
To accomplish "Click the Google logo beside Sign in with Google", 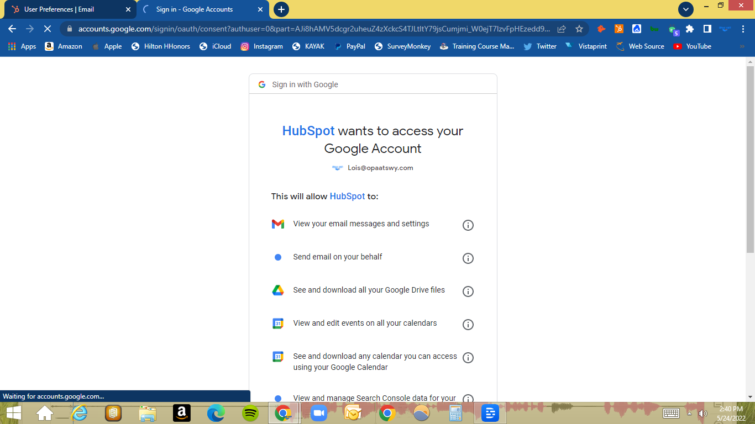I will (262, 84).
